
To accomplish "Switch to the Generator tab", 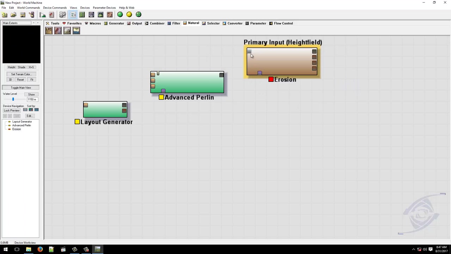I will [x=114, y=23].
